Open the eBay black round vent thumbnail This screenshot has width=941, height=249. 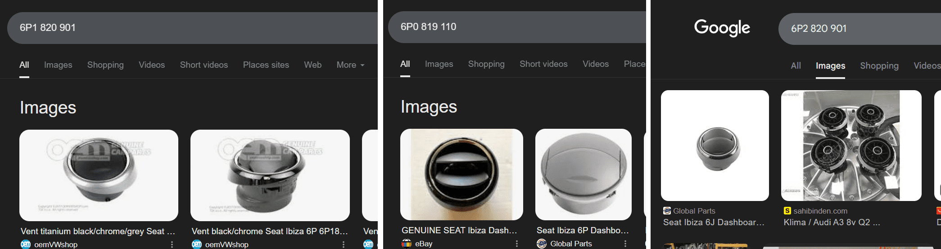coord(461,175)
